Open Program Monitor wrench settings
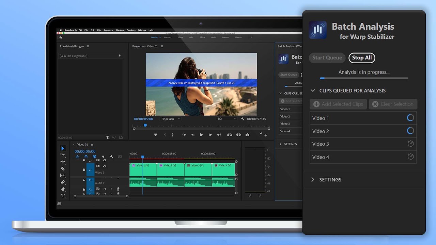Screen dimensions: 436x245 242,119
